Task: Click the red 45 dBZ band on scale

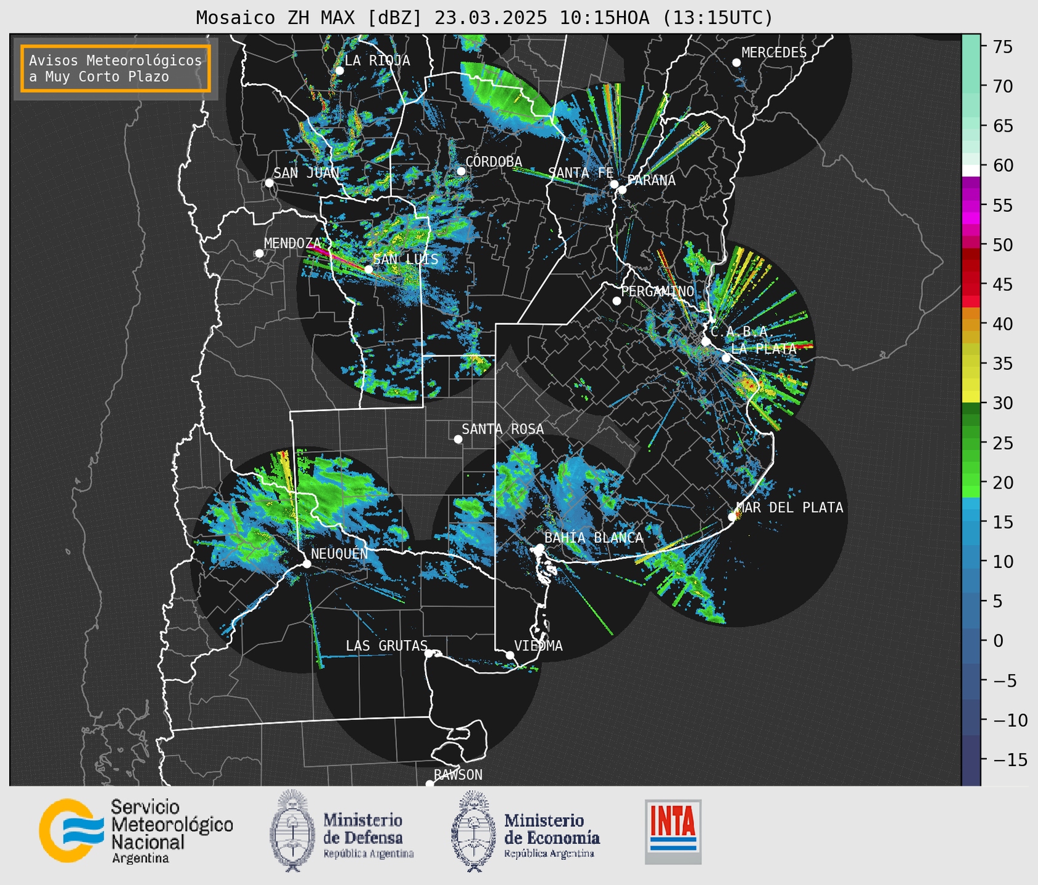Action: click(971, 284)
